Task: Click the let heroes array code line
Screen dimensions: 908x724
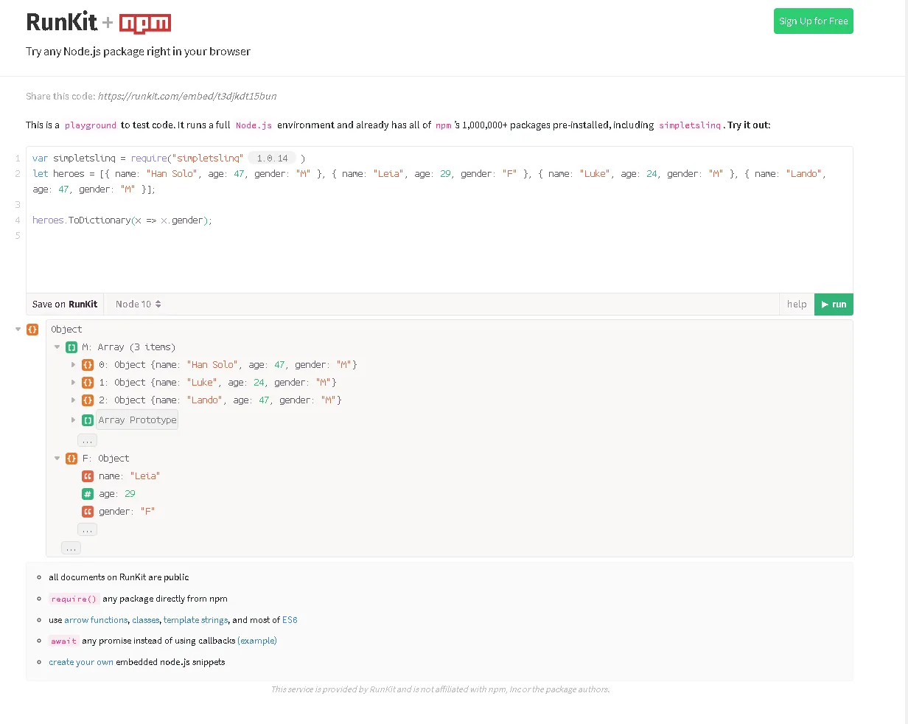Action: click(x=429, y=181)
